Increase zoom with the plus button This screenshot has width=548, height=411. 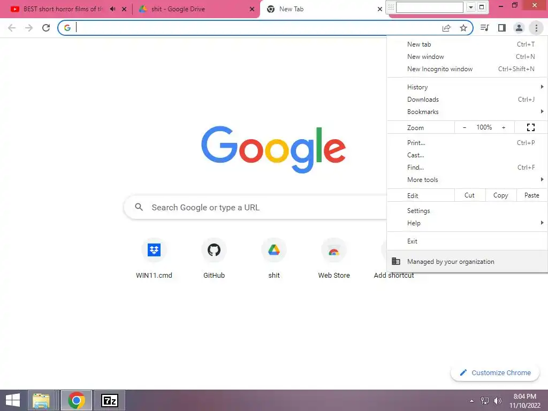pos(504,127)
